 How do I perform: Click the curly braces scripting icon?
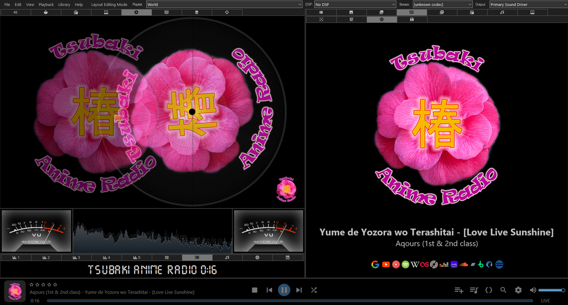[x=489, y=290]
